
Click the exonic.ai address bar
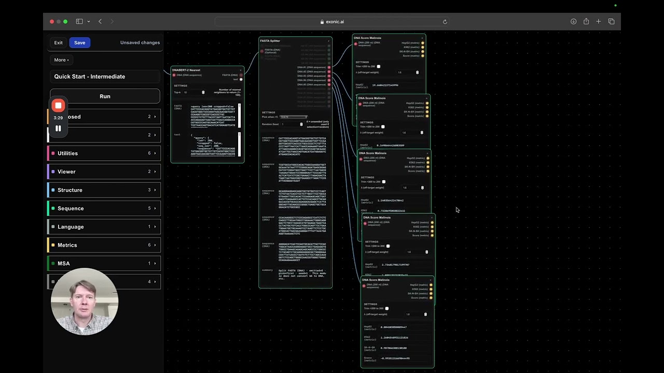tap(332, 22)
